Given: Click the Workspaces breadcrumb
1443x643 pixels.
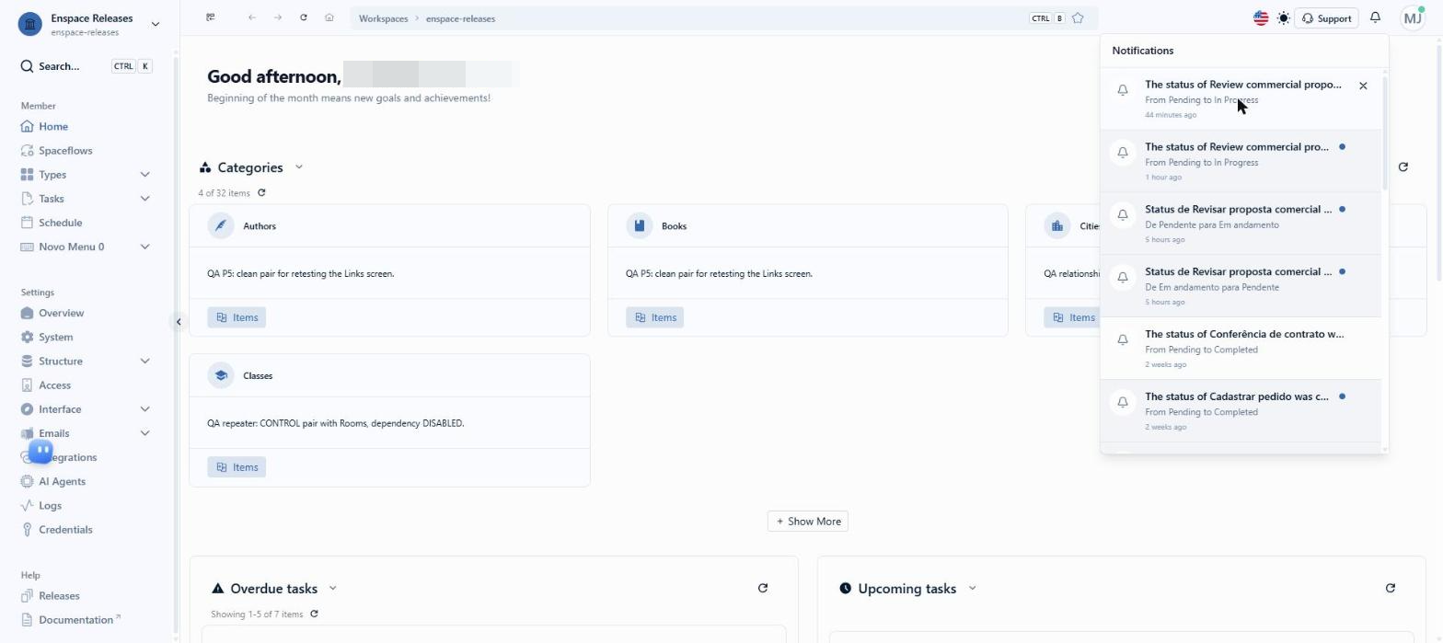Looking at the screenshot, I should point(383,18).
